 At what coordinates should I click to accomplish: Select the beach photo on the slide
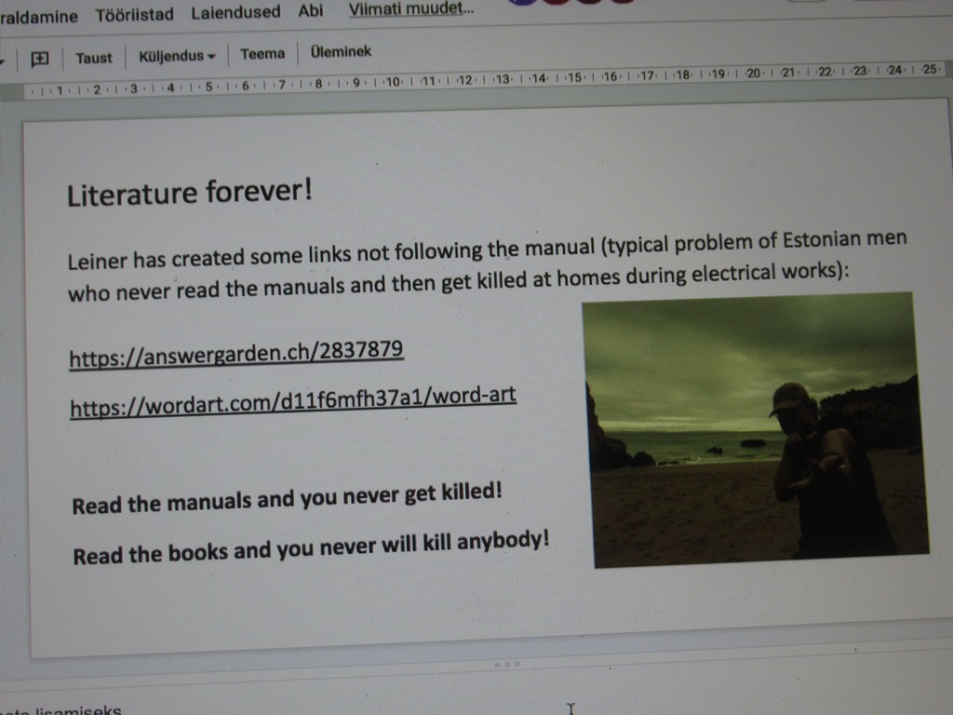[x=756, y=430]
